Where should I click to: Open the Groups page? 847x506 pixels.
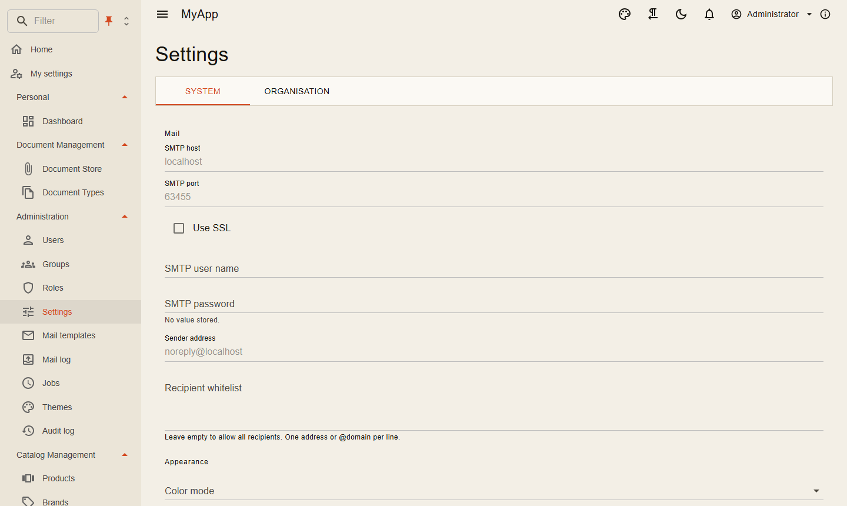click(71, 264)
